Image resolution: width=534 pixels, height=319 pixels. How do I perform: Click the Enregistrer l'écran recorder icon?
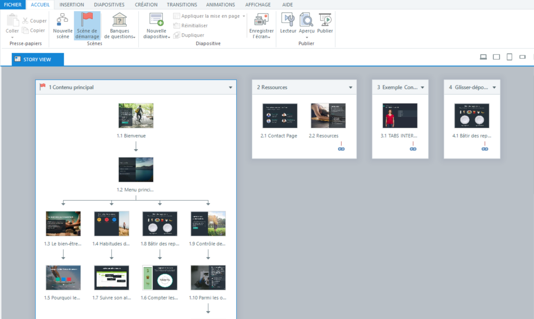[x=261, y=20]
